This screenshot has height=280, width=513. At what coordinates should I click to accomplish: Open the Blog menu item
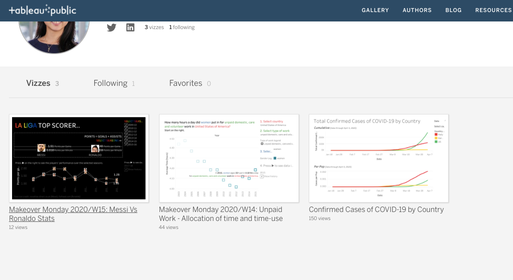click(454, 10)
